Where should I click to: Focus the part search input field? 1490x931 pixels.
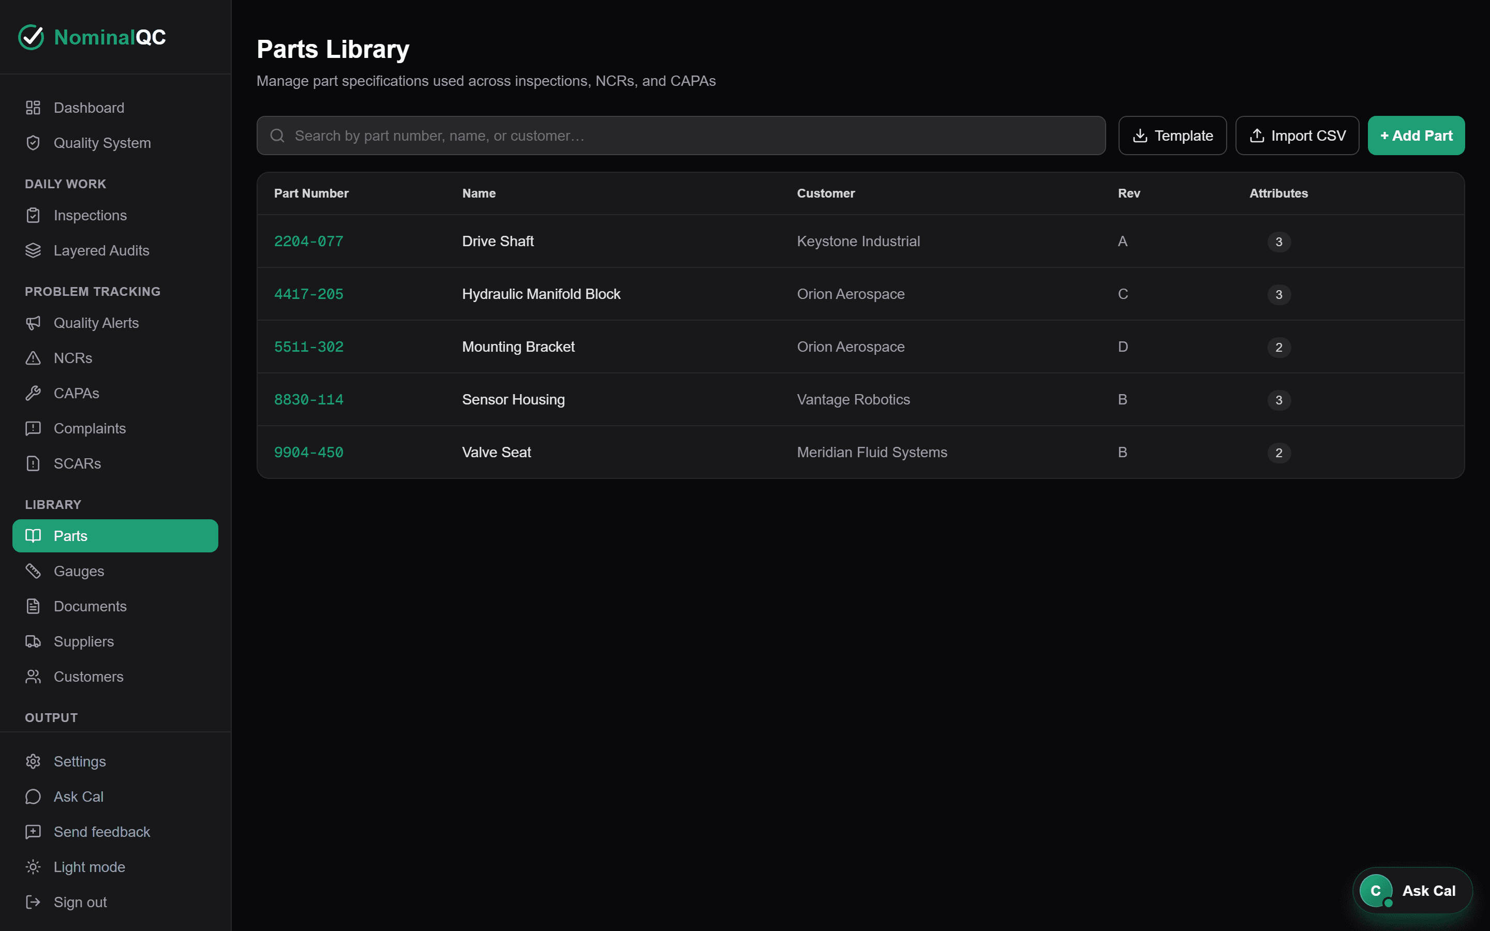pyautogui.click(x=681, y=136)
